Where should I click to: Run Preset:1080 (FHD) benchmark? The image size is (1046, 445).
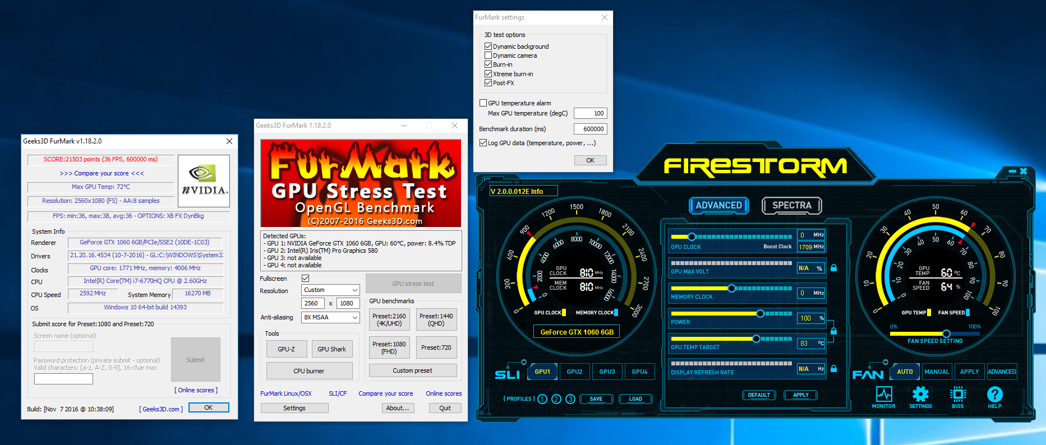tap(389, 347)
